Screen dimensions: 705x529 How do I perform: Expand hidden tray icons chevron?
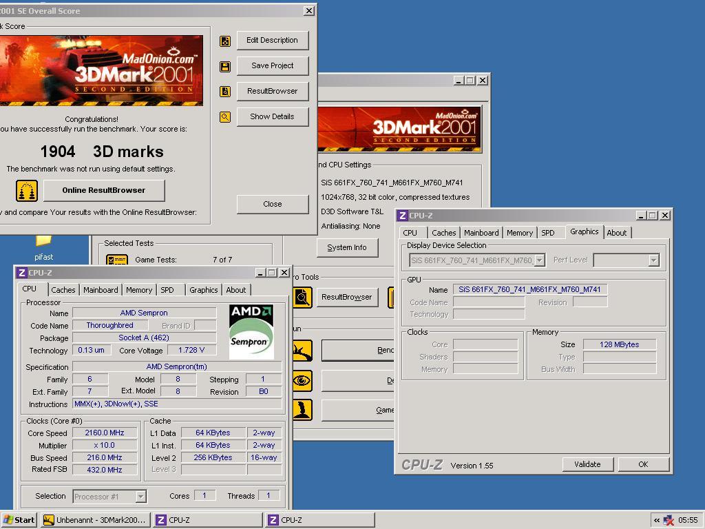coord(656,521)
